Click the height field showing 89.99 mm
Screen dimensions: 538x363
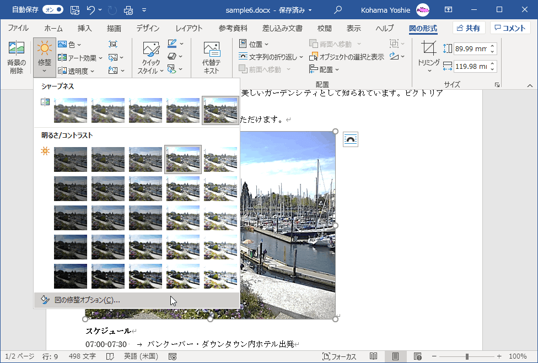(470, 48)
